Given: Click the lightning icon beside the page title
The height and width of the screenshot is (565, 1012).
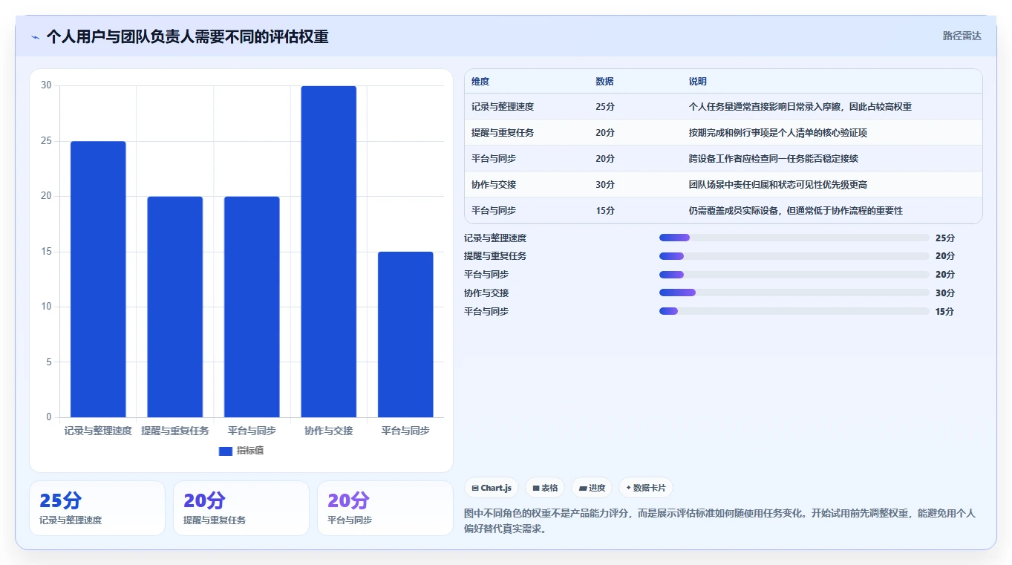Looking at the screenshot, I should click(x=36, y=36).
